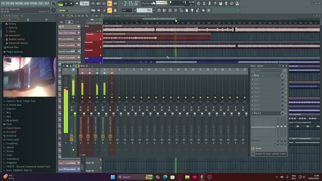Open the project files copy icon
Screen dimensions: 322x181
(x=186, y=10)
